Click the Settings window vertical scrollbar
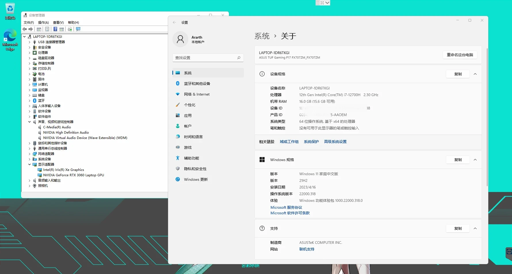This screenshot has height=274, width=512. coord(487,117)
